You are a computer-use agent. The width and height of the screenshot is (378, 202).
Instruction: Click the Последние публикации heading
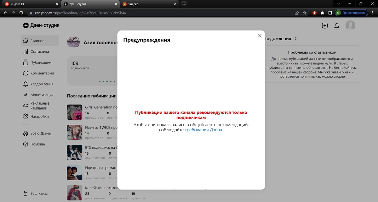(x=92, y=96)
